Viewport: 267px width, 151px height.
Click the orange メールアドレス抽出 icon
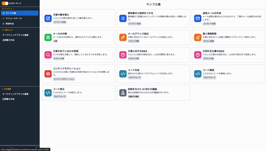[123, 38]
